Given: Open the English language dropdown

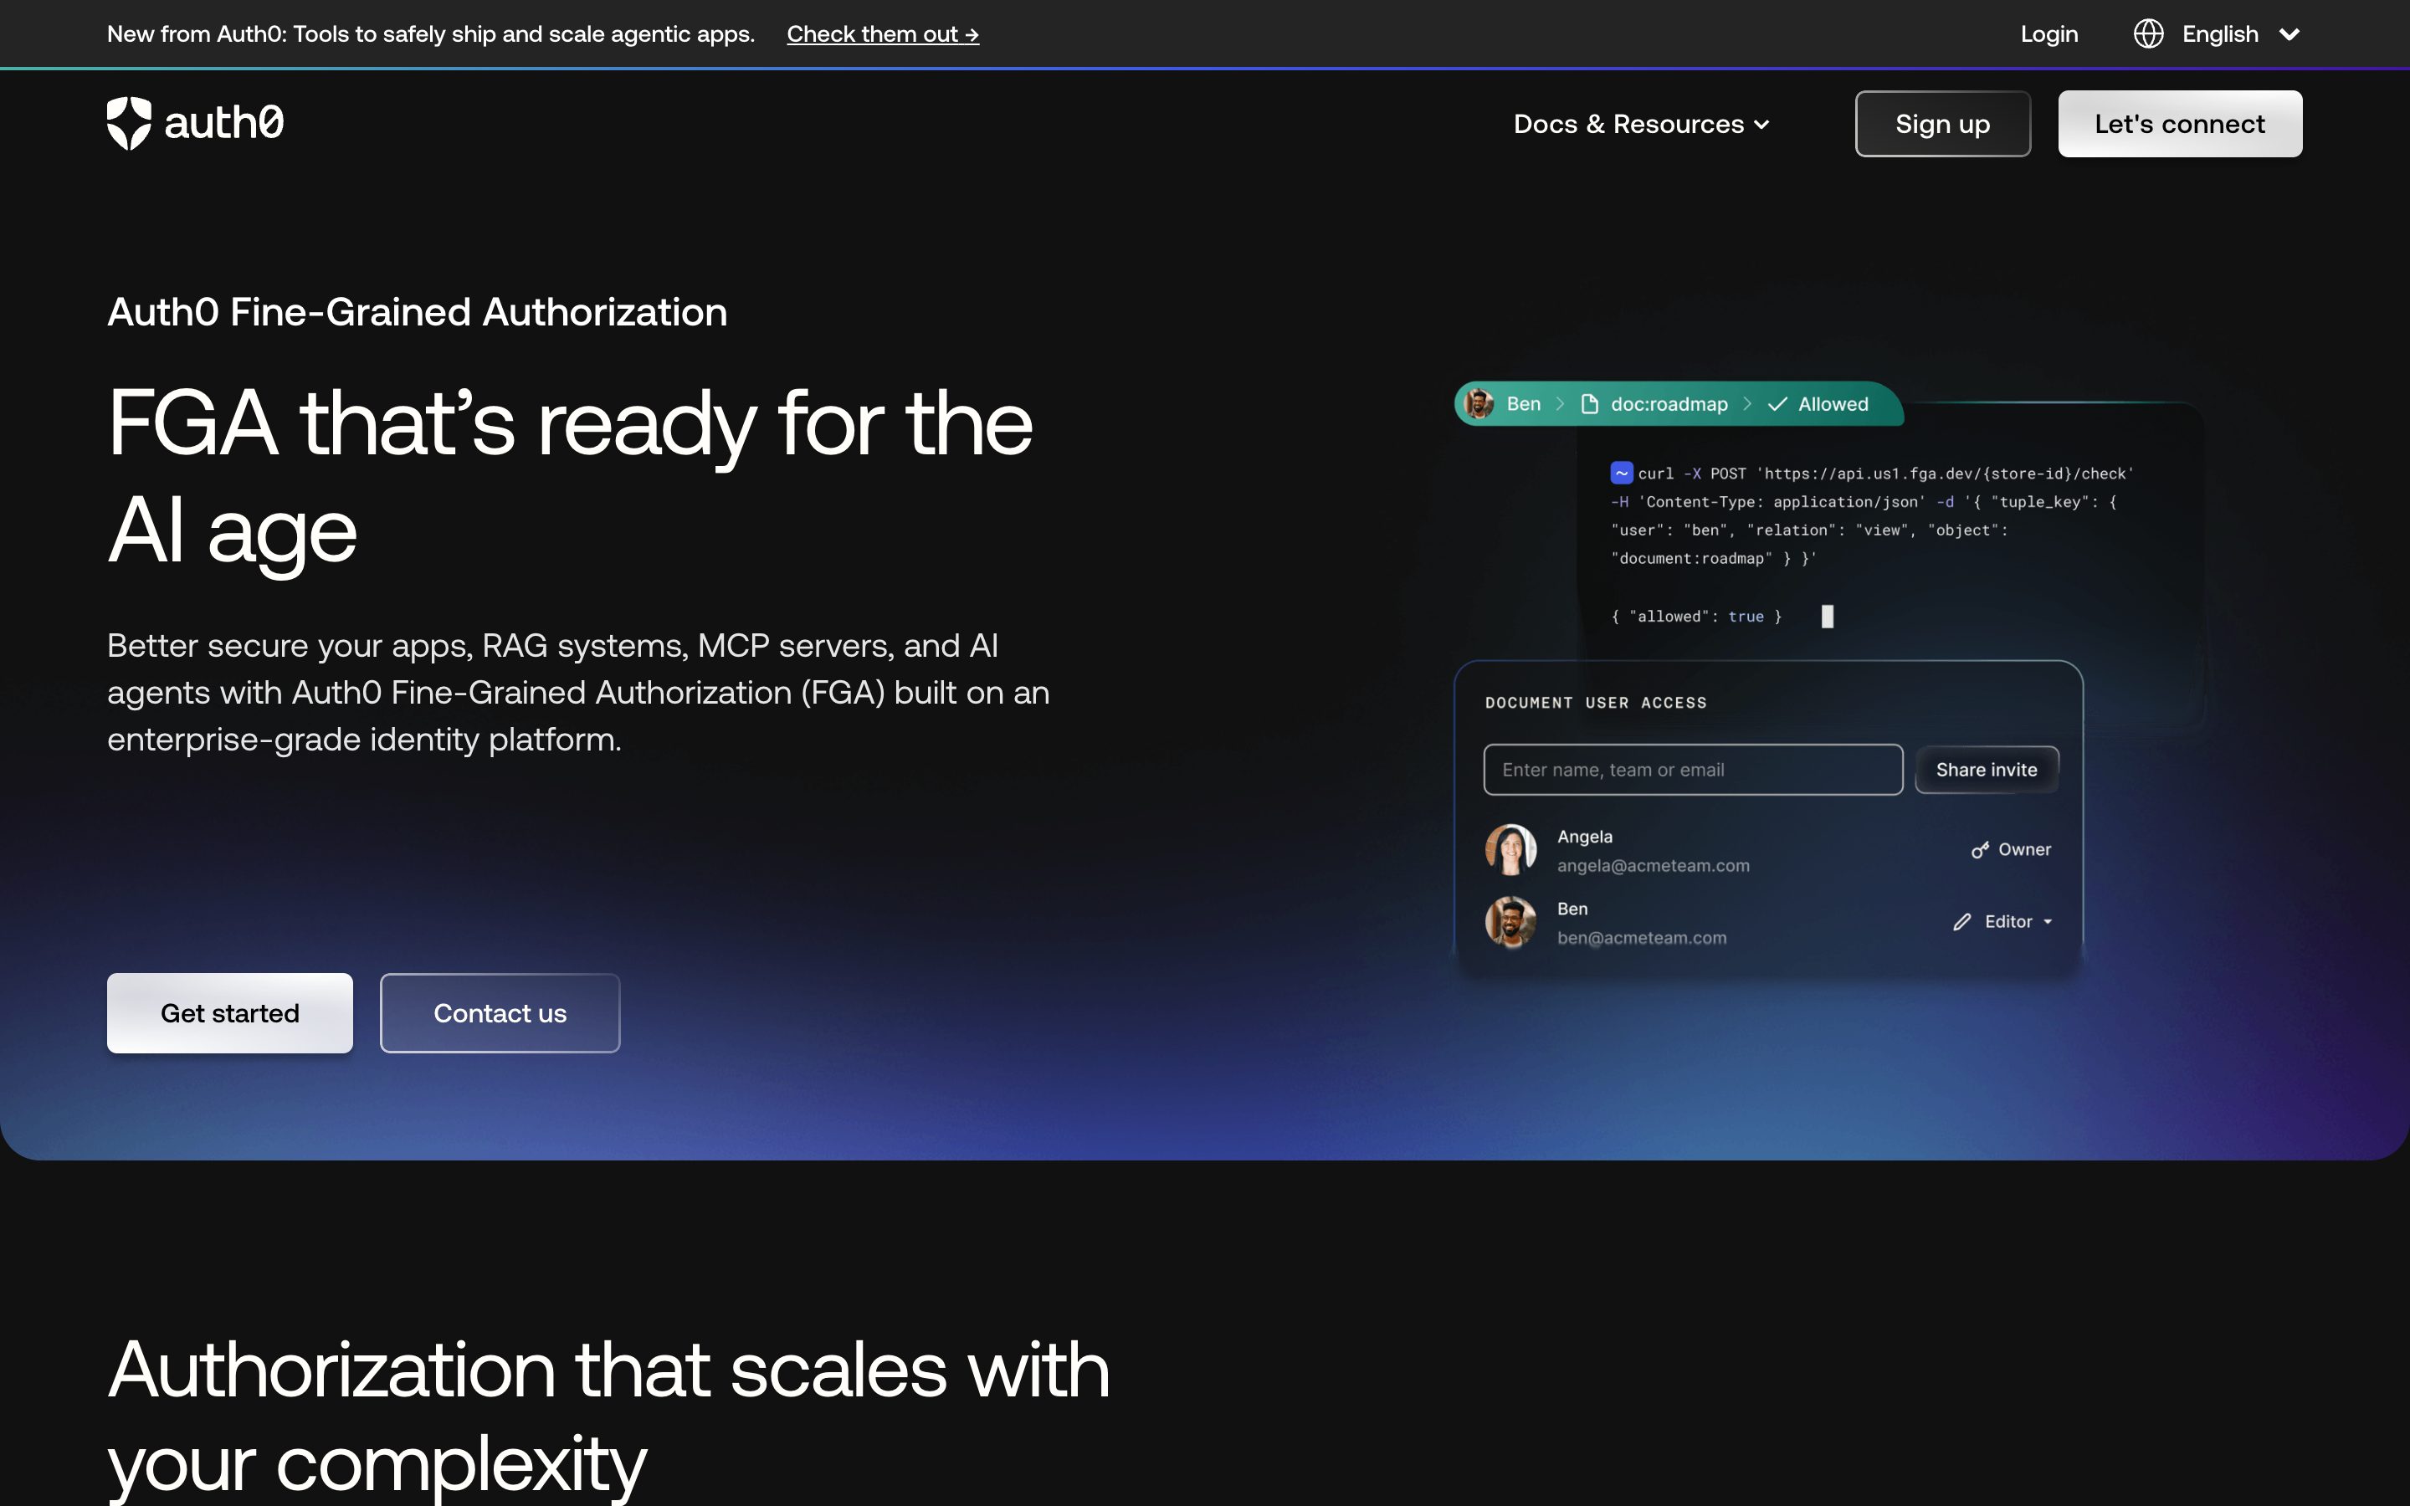Looking at the screenshot, I should (x=2217, y=33).
